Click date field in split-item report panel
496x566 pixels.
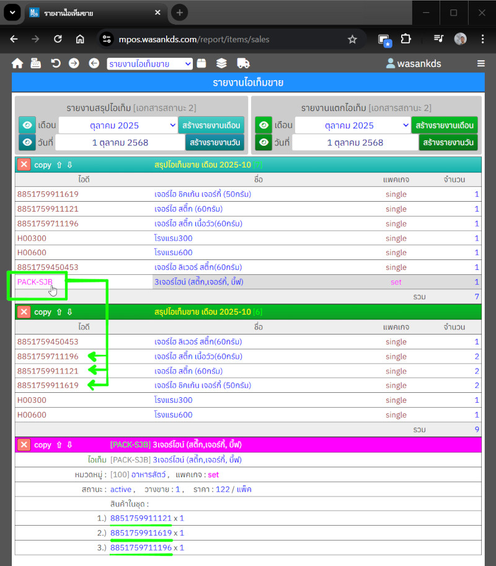[x=355, y=142]
